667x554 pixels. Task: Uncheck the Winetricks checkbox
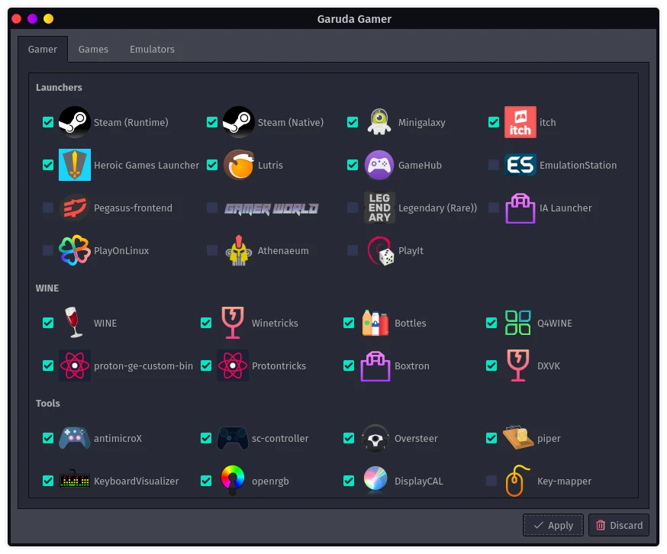[x=206, y=323]
